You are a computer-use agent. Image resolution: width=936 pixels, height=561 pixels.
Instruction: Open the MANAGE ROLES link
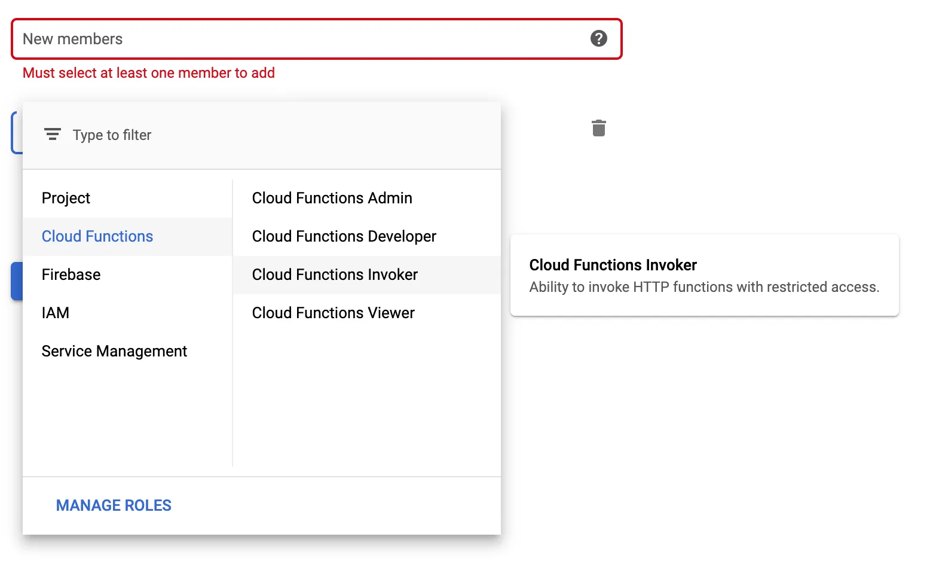pos(114,505)
